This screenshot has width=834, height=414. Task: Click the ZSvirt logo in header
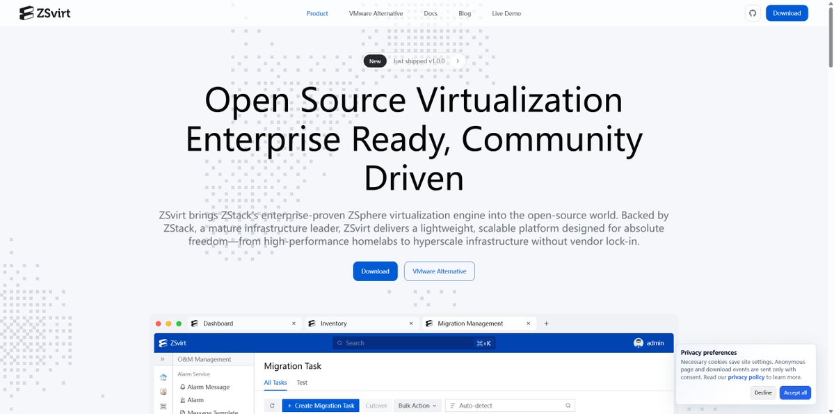point(45,13)
